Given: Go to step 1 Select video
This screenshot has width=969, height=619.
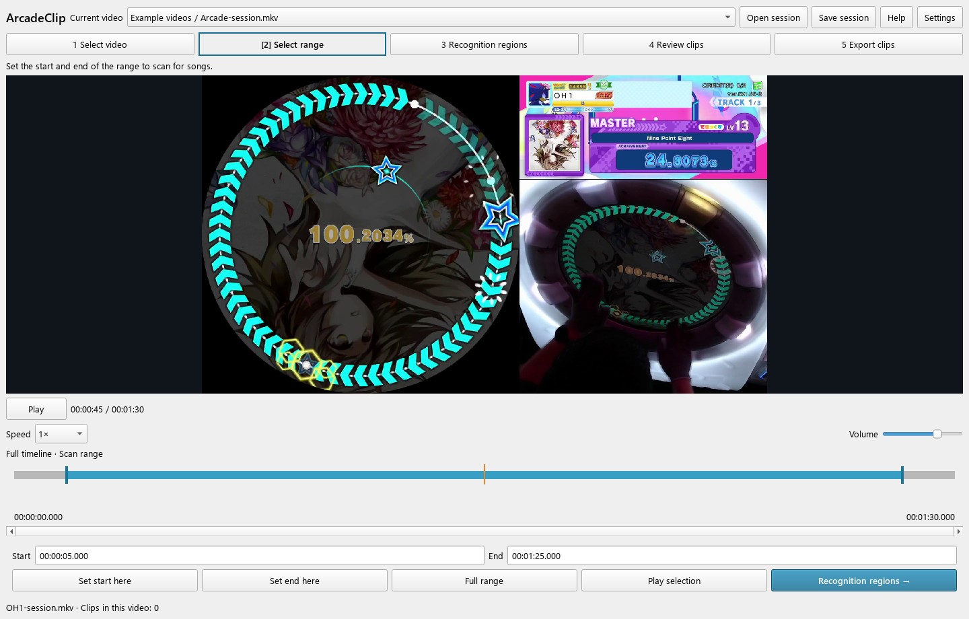Looking at the screenshot, I should pos(100,44).
